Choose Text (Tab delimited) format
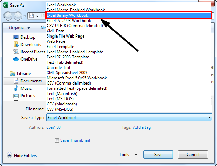 (128, 62)
